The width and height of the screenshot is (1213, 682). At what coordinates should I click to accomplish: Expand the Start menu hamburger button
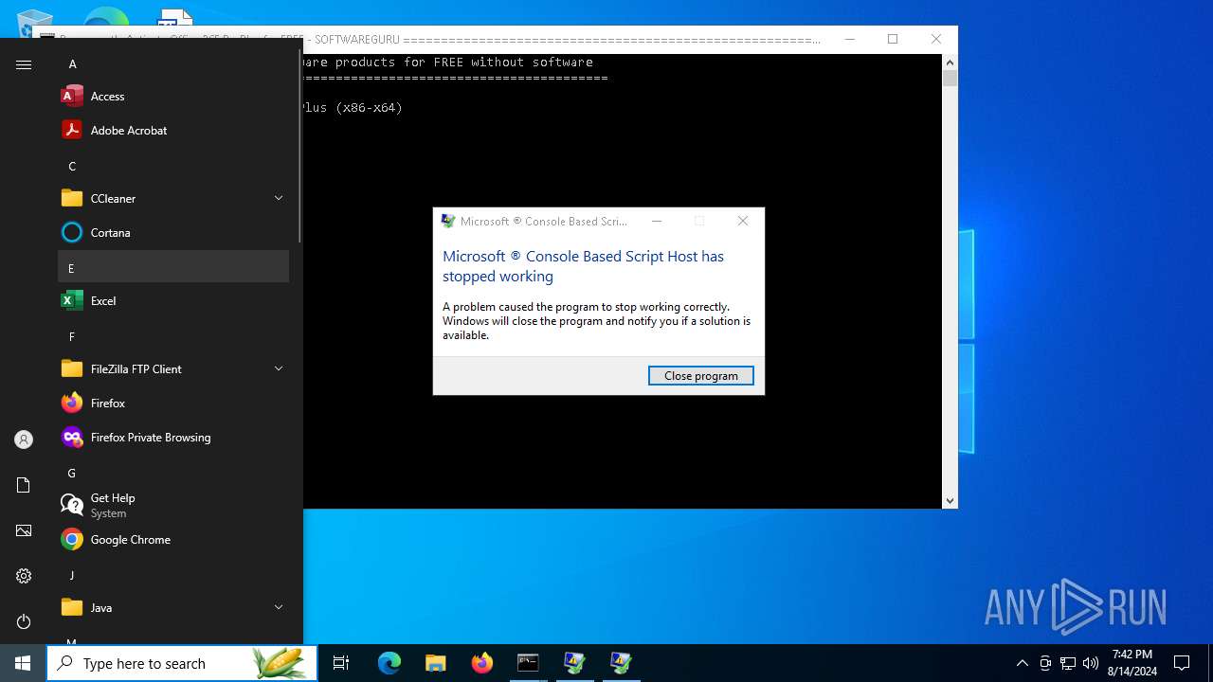click(x=24, y=64)
